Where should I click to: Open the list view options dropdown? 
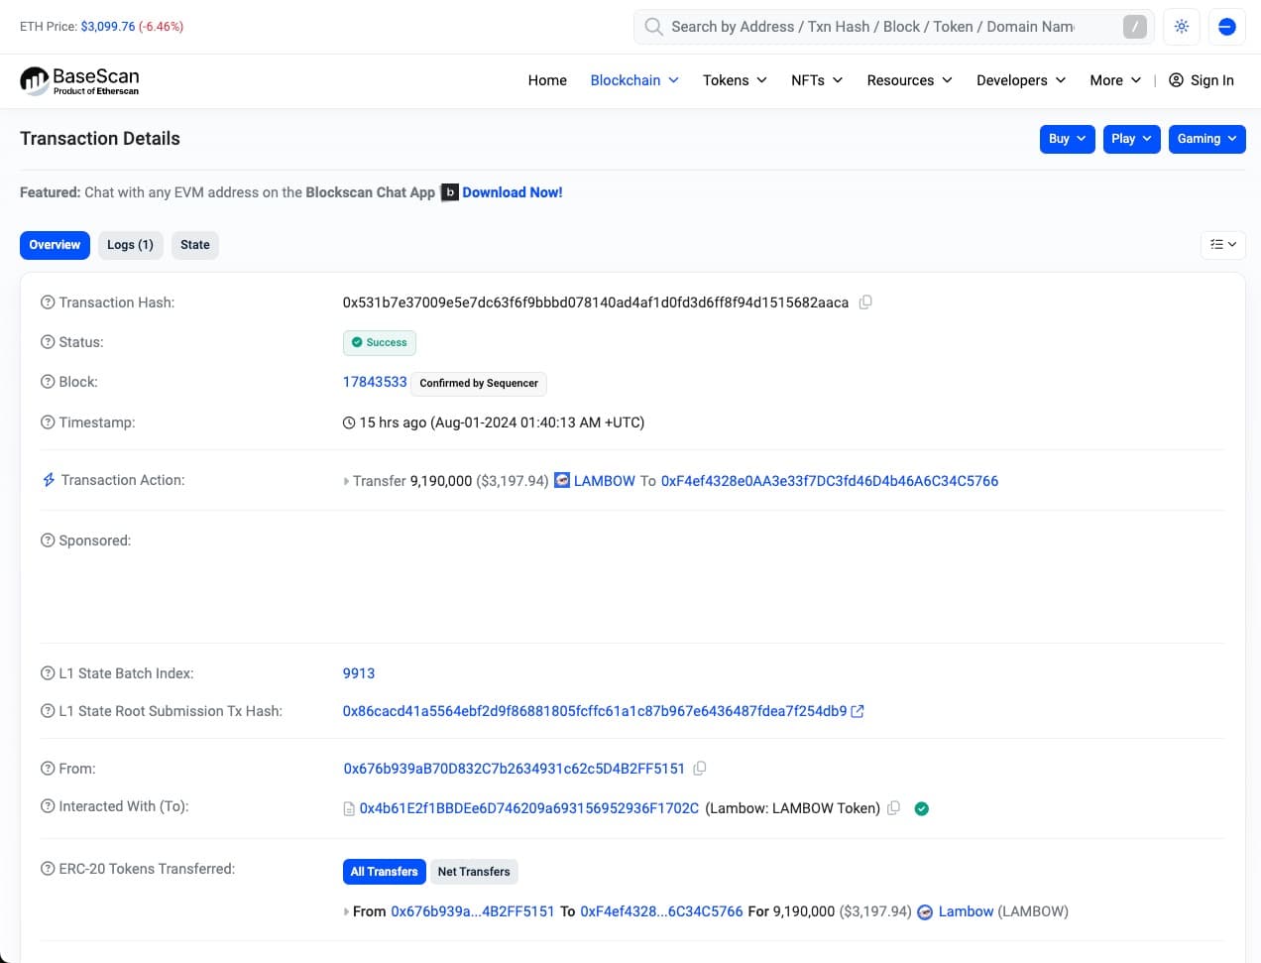click(1223, 245)
